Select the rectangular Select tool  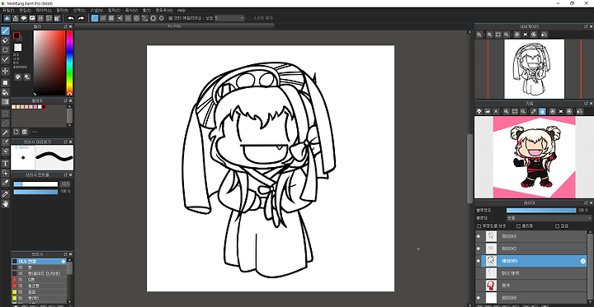(5, 114)
